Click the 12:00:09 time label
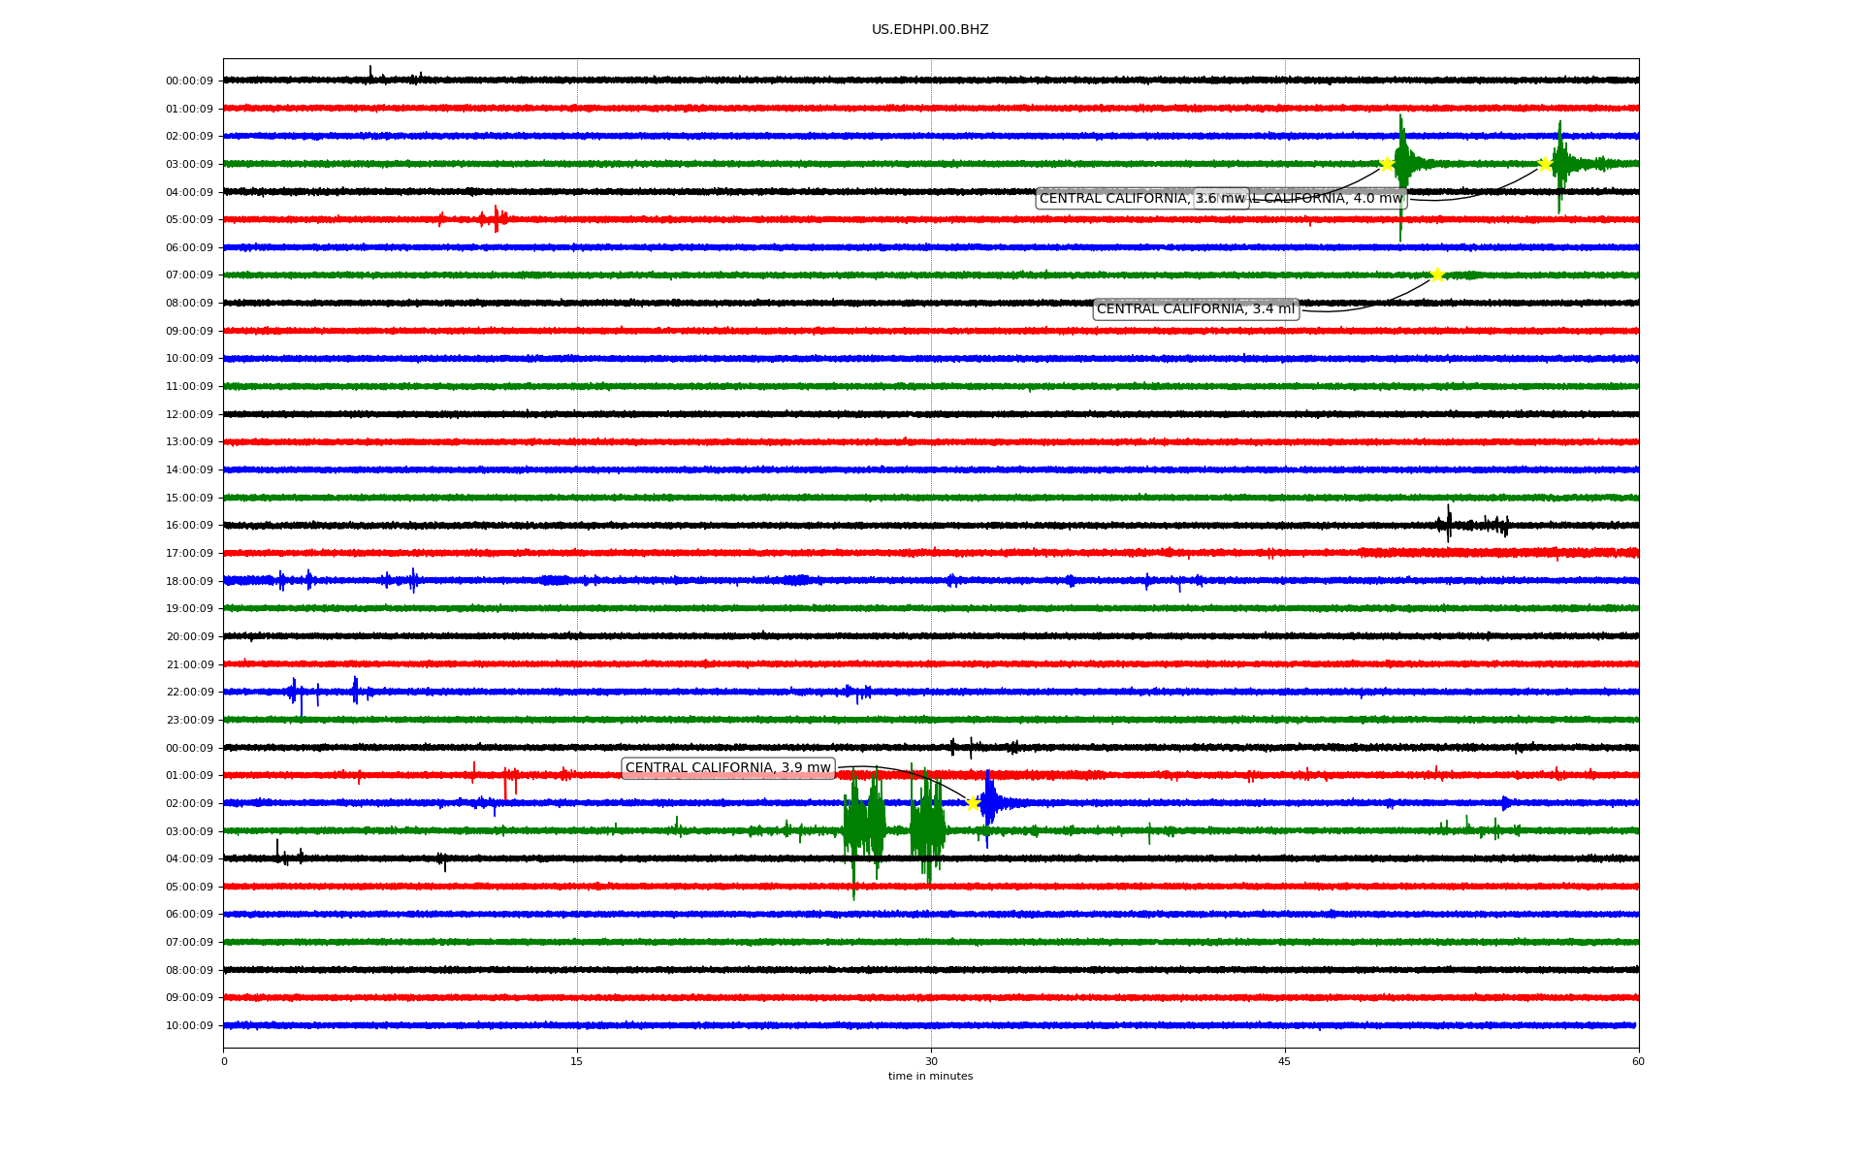The height and width of the screenshot is (1164, 1862). (x=189, y=415)
